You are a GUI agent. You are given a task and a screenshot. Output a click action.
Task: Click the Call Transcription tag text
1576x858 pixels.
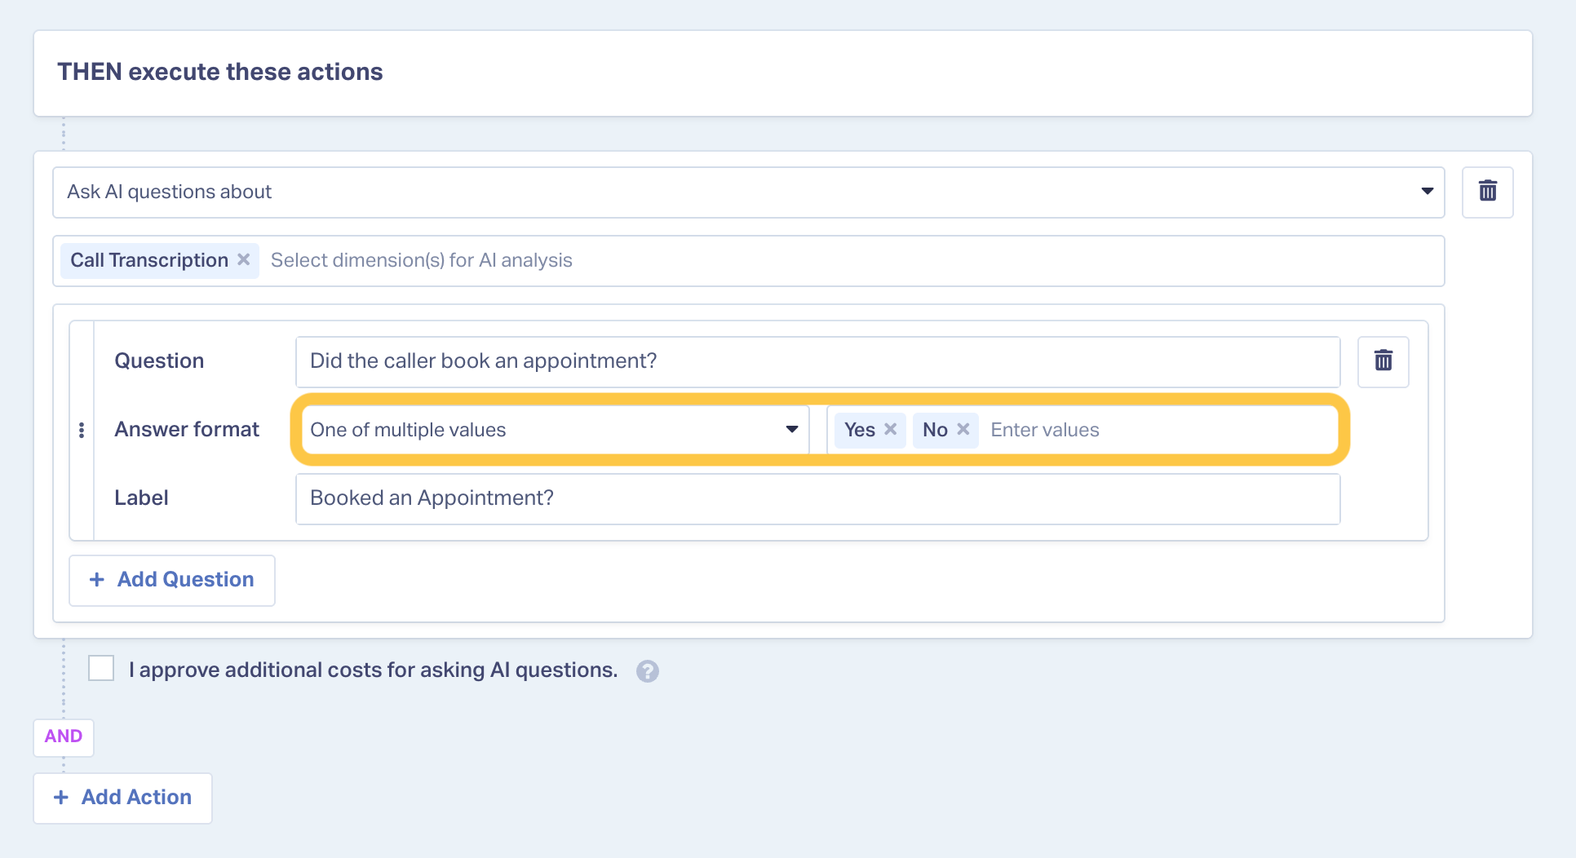click(149, 260)
